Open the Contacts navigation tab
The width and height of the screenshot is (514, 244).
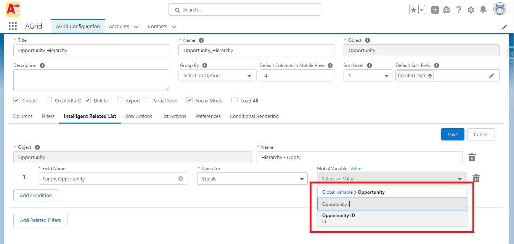[157, 27]
